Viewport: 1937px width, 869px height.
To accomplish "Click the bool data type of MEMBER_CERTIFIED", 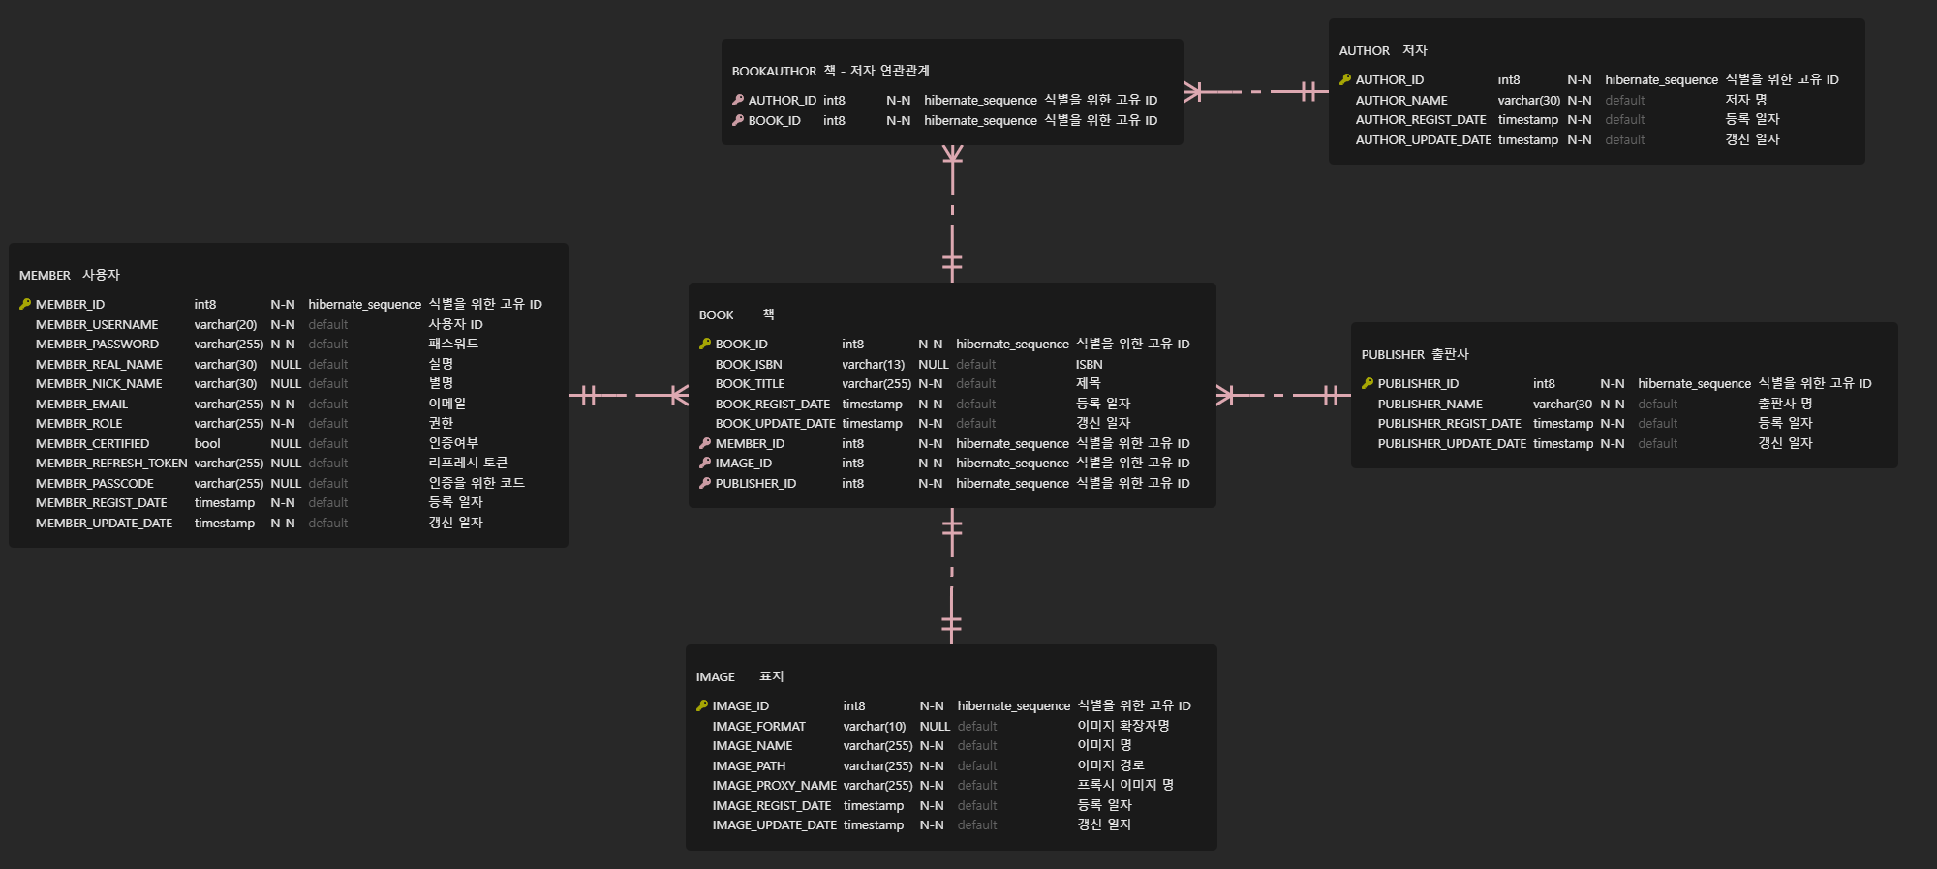I will point(207,443).
